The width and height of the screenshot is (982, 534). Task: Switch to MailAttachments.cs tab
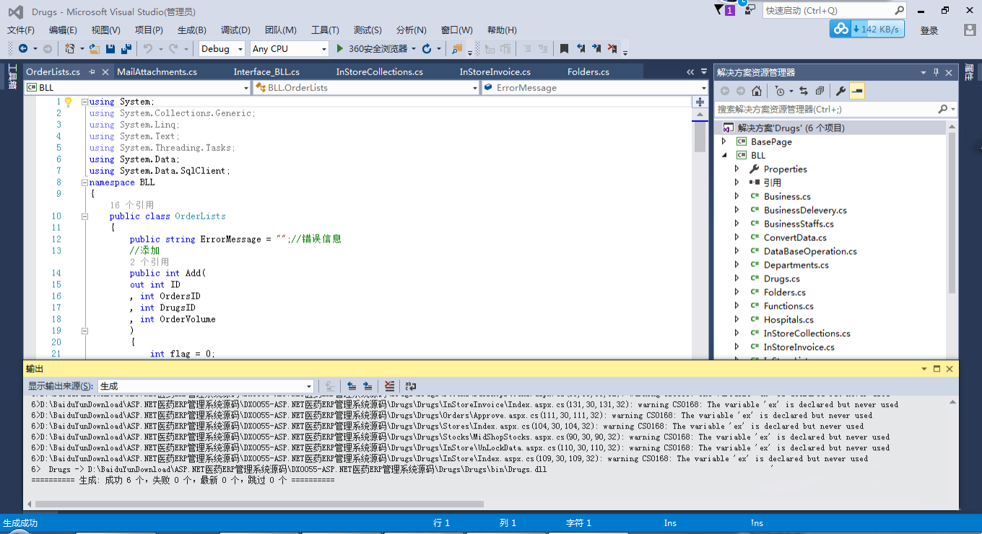tap(157, 71)
